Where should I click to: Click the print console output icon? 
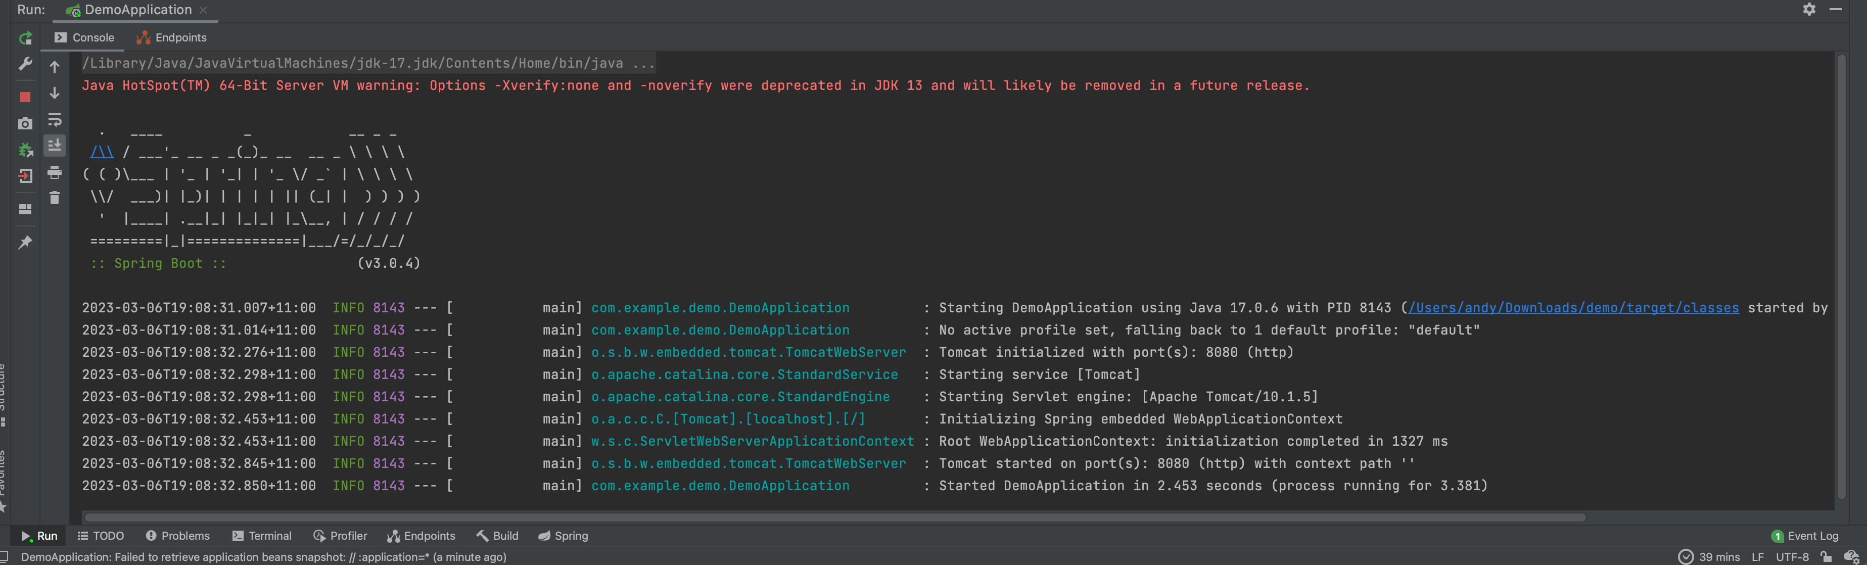55,172
